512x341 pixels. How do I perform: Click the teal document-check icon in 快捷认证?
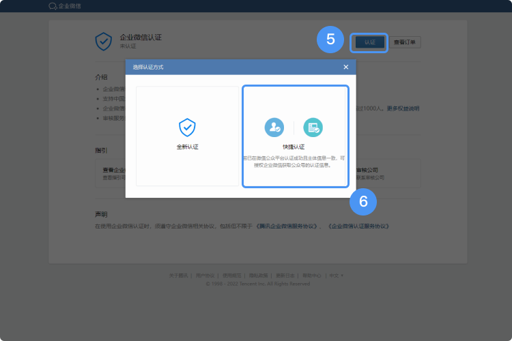pos(313,128)
